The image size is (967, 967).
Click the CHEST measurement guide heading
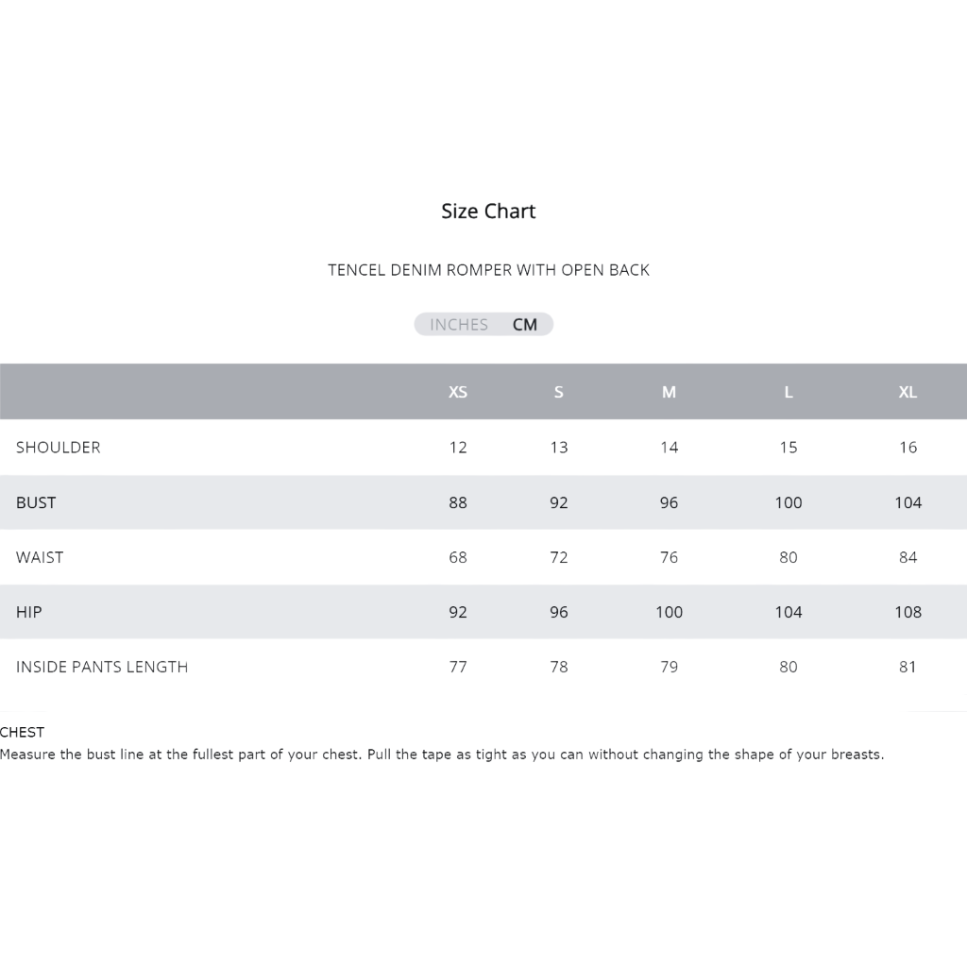[23, 732]
